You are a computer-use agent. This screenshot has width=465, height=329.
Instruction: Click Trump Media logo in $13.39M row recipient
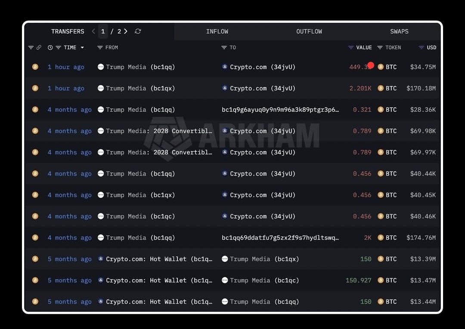coord(225,259)
